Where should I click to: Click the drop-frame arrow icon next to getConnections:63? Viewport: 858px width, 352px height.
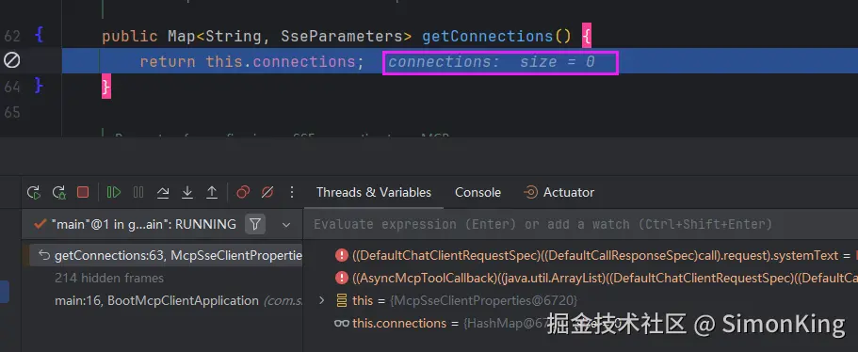tap(43, 255)
